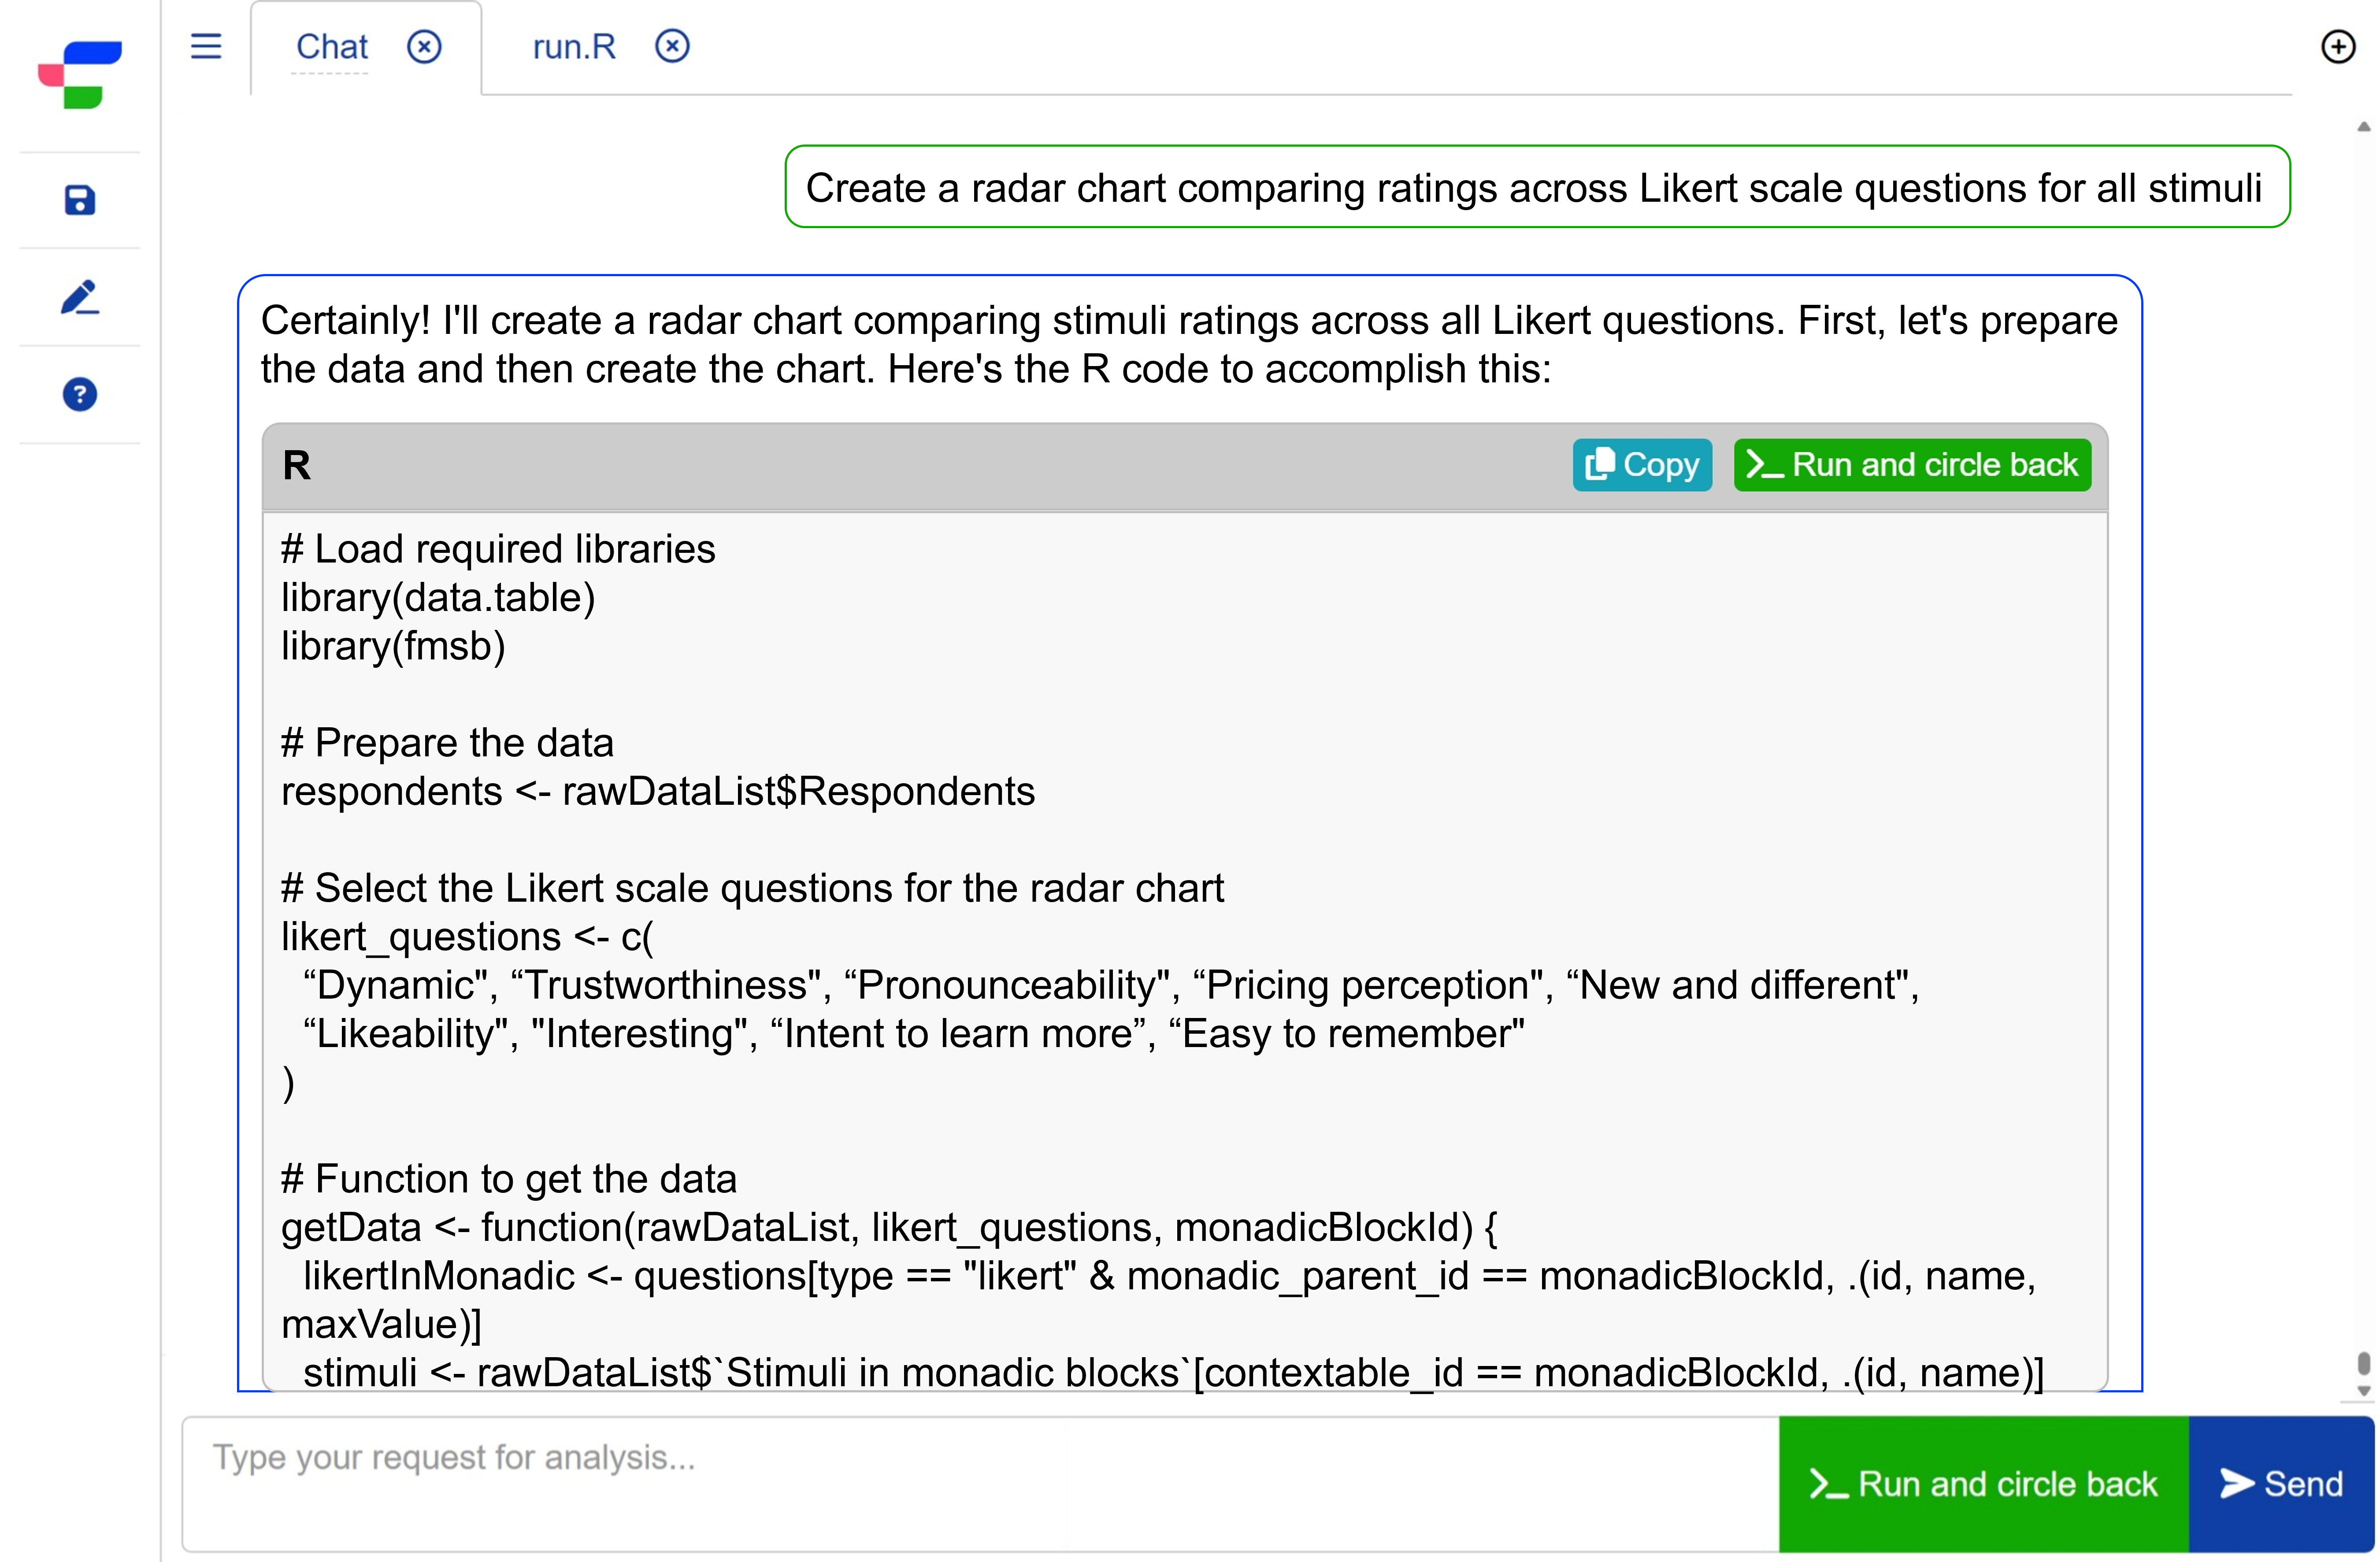Open help via the question mark icon
This screenshot has height=1562, width=2380.
coord(80,394)
